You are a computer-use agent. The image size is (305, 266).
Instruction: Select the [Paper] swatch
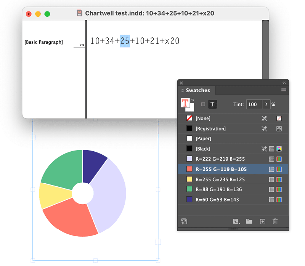pos(233,139)
